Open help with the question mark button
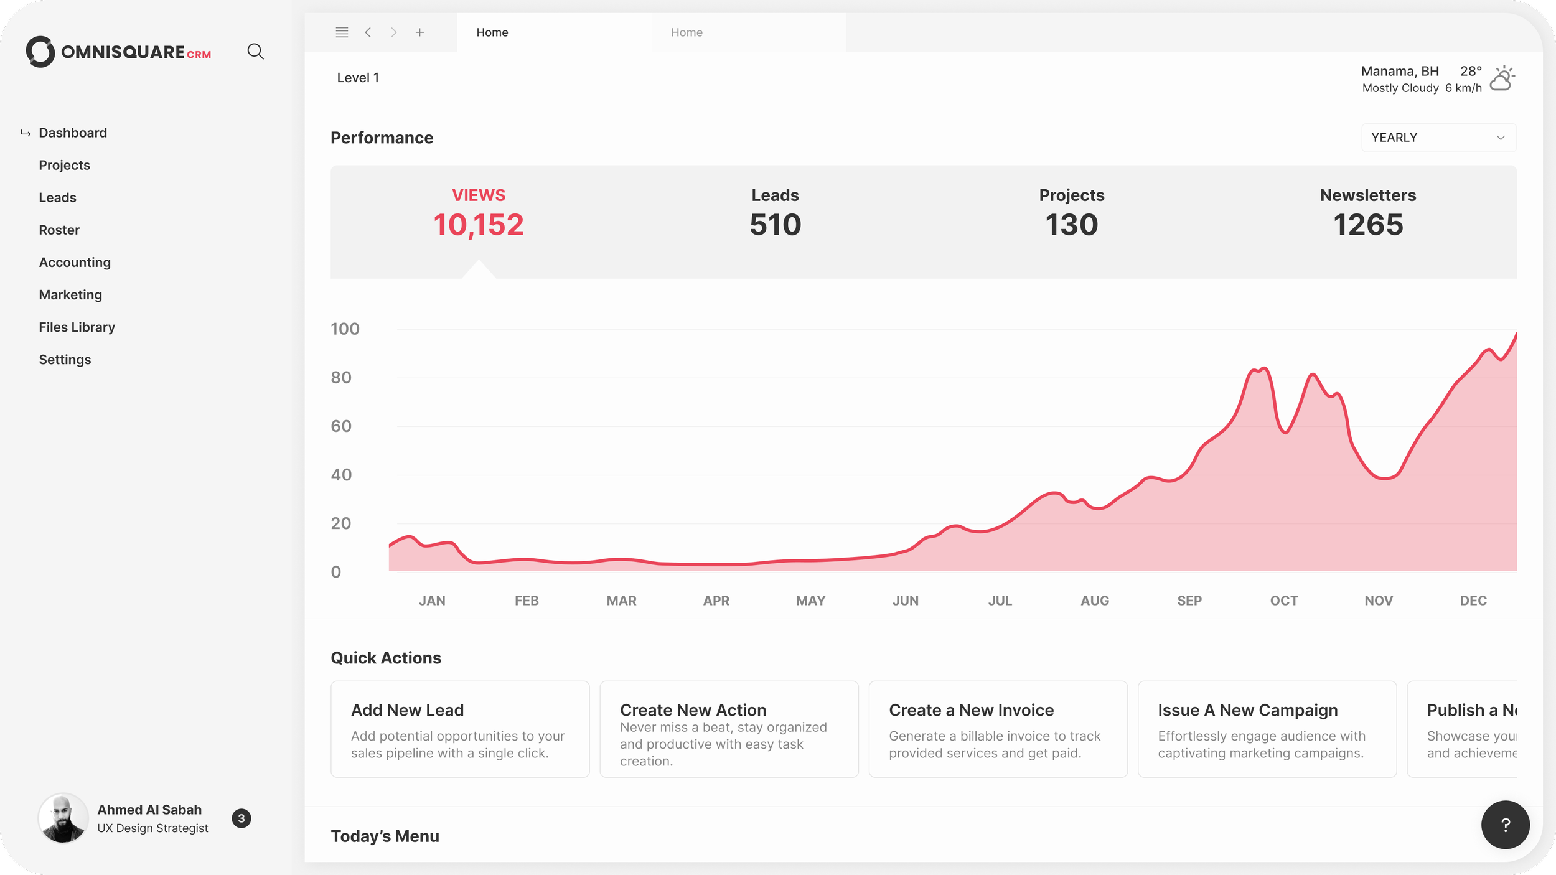The width and height of the screenshot is (1556, 875). (x=1505, y=825)
